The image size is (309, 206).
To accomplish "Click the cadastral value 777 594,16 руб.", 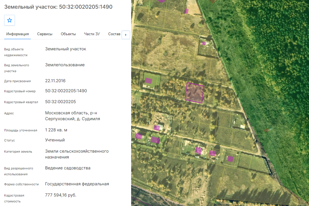I will point(61,195).
